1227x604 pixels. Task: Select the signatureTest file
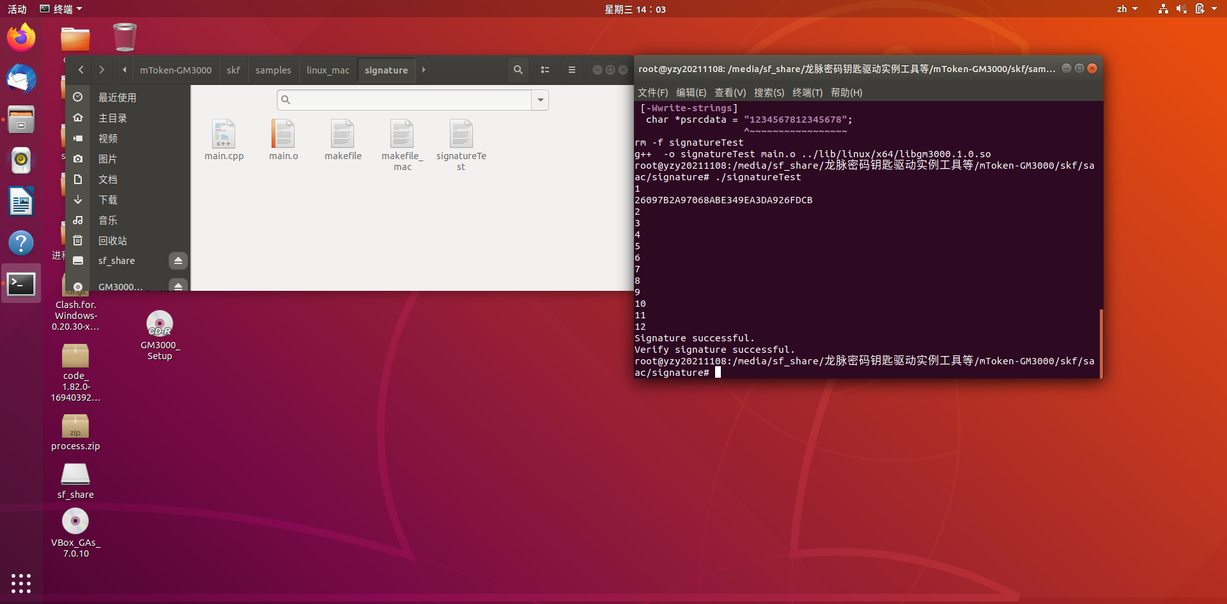point(461,145)
